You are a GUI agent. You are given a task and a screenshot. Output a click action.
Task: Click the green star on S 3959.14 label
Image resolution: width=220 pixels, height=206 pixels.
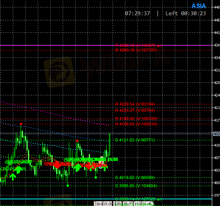pyautogui.click(x=158, y=199)
